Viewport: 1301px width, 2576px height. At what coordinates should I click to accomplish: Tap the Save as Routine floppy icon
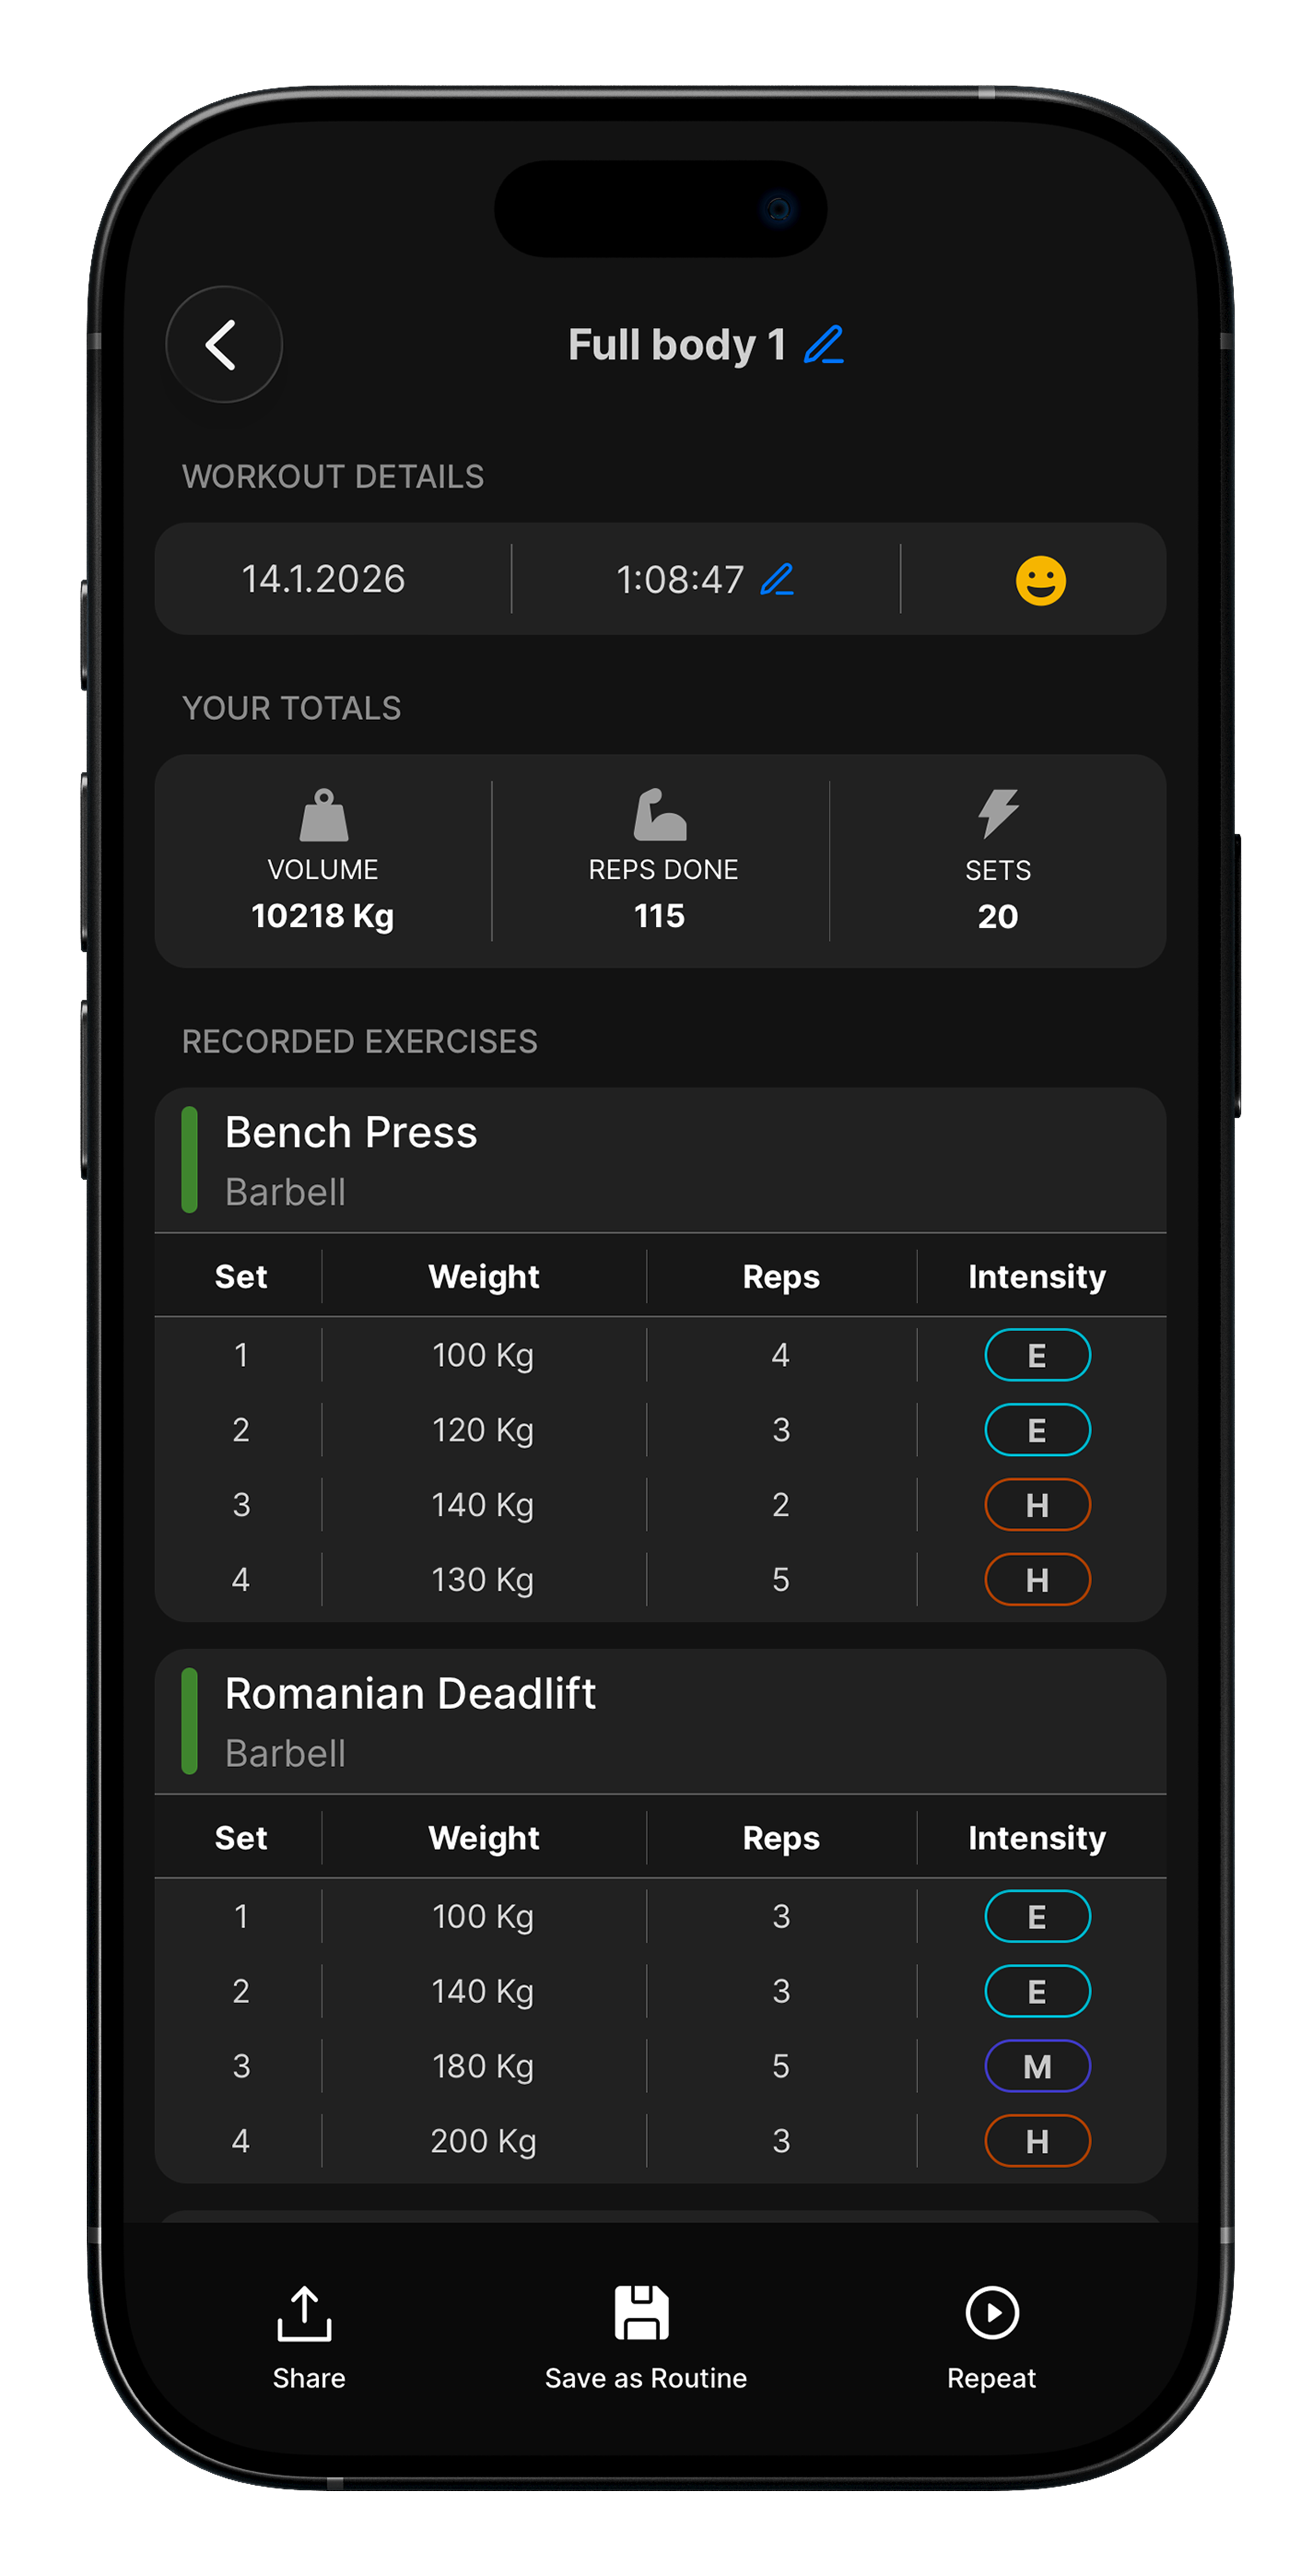pyautogui.click(x=641, y=2313)
